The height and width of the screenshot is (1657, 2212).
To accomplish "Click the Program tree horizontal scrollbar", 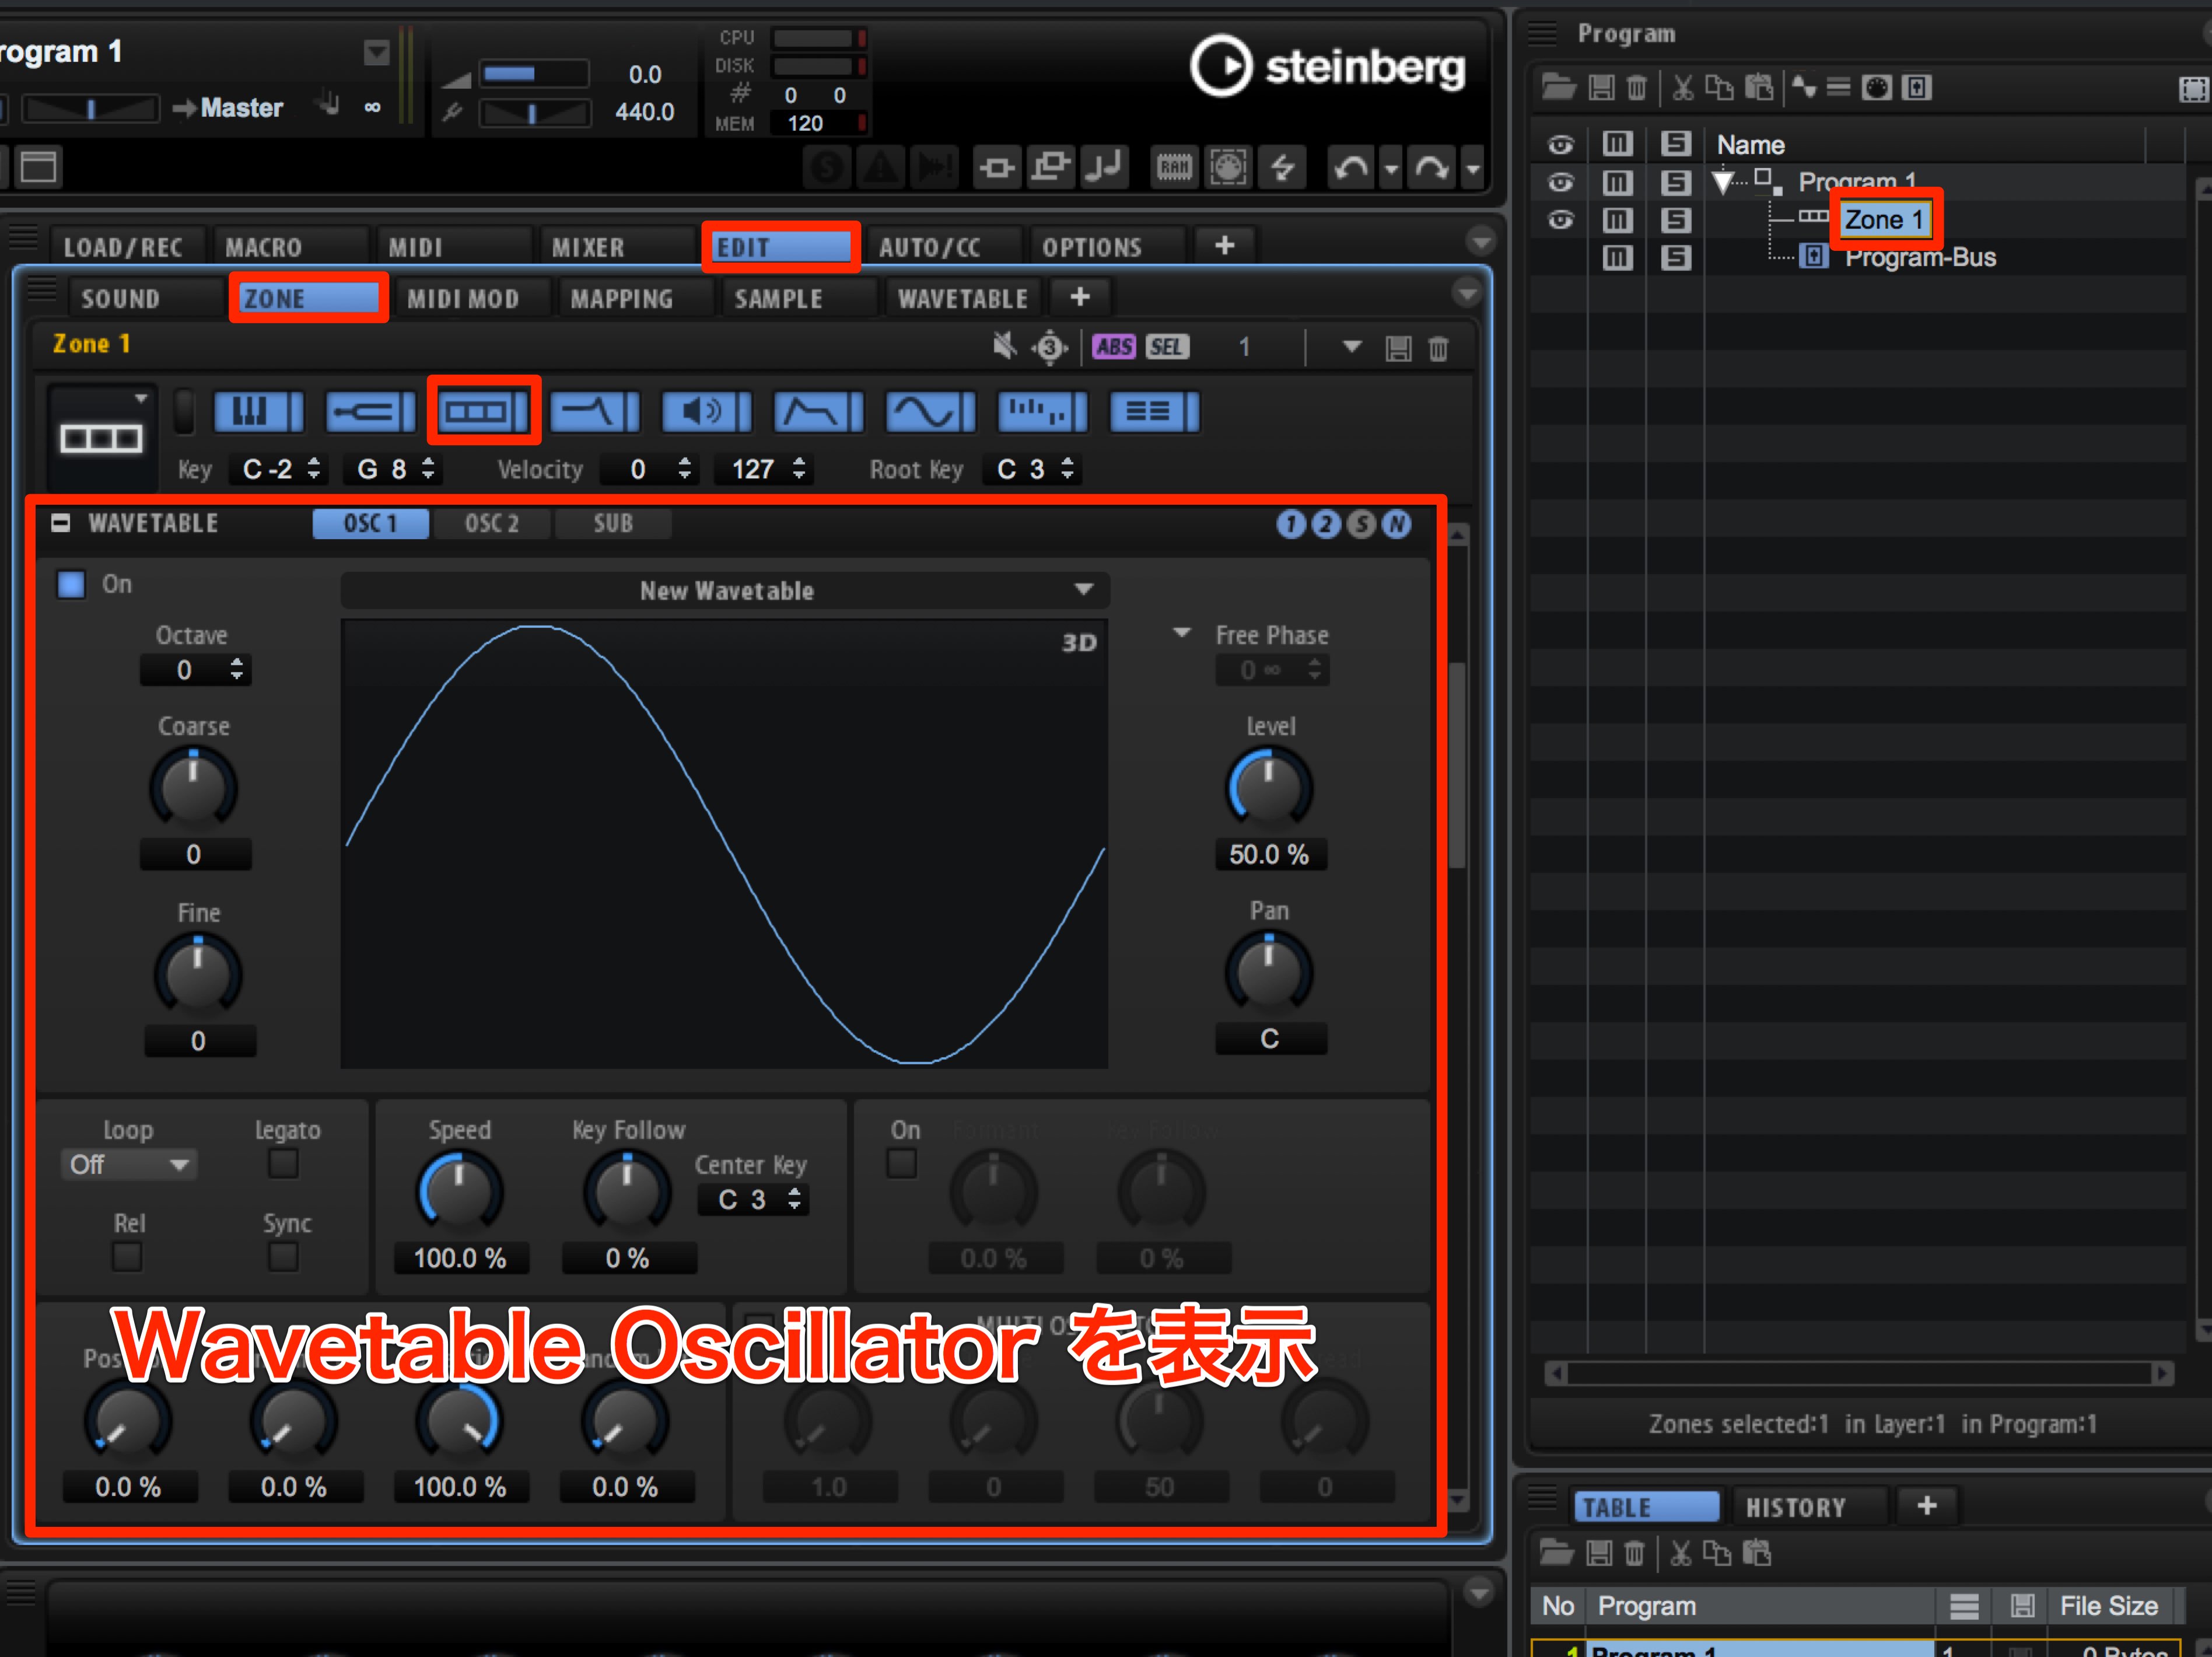I will [1858, 1374].
